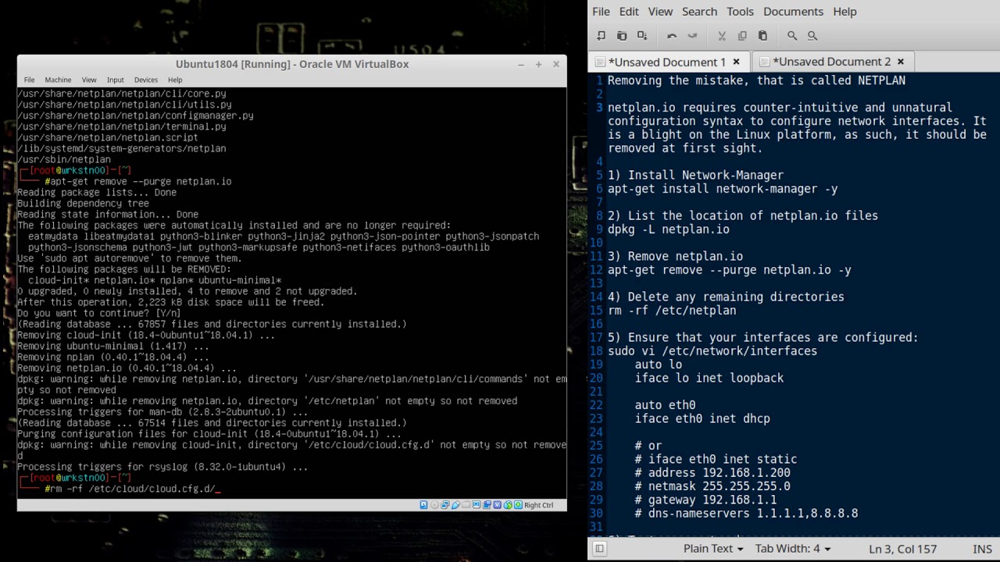This screenshot has height=562, width=1000.
Task: Click VirtualBox display settings status icon
Action: (x=477, y=505)
